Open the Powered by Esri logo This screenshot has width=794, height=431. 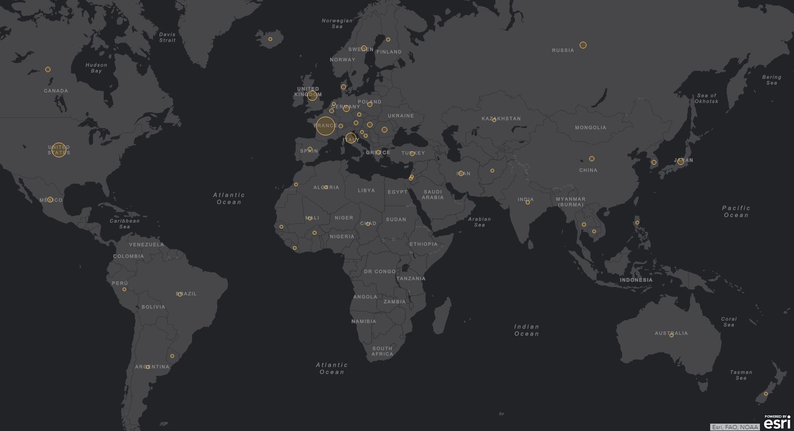pyautogui.click(x=777, y=422)
